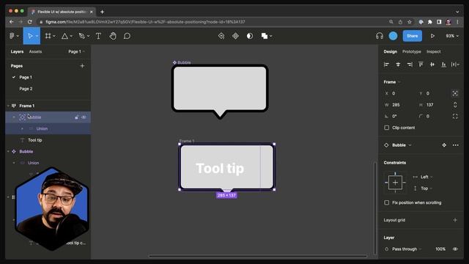Image resolution: width=469 pixels, height=264 pixels.
Task: Open the Page 1 dropdown
Action: 76,51
